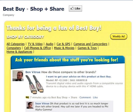Open the Best Buy page title link
This screenshot has height=112, width=133.
[14, 9]
